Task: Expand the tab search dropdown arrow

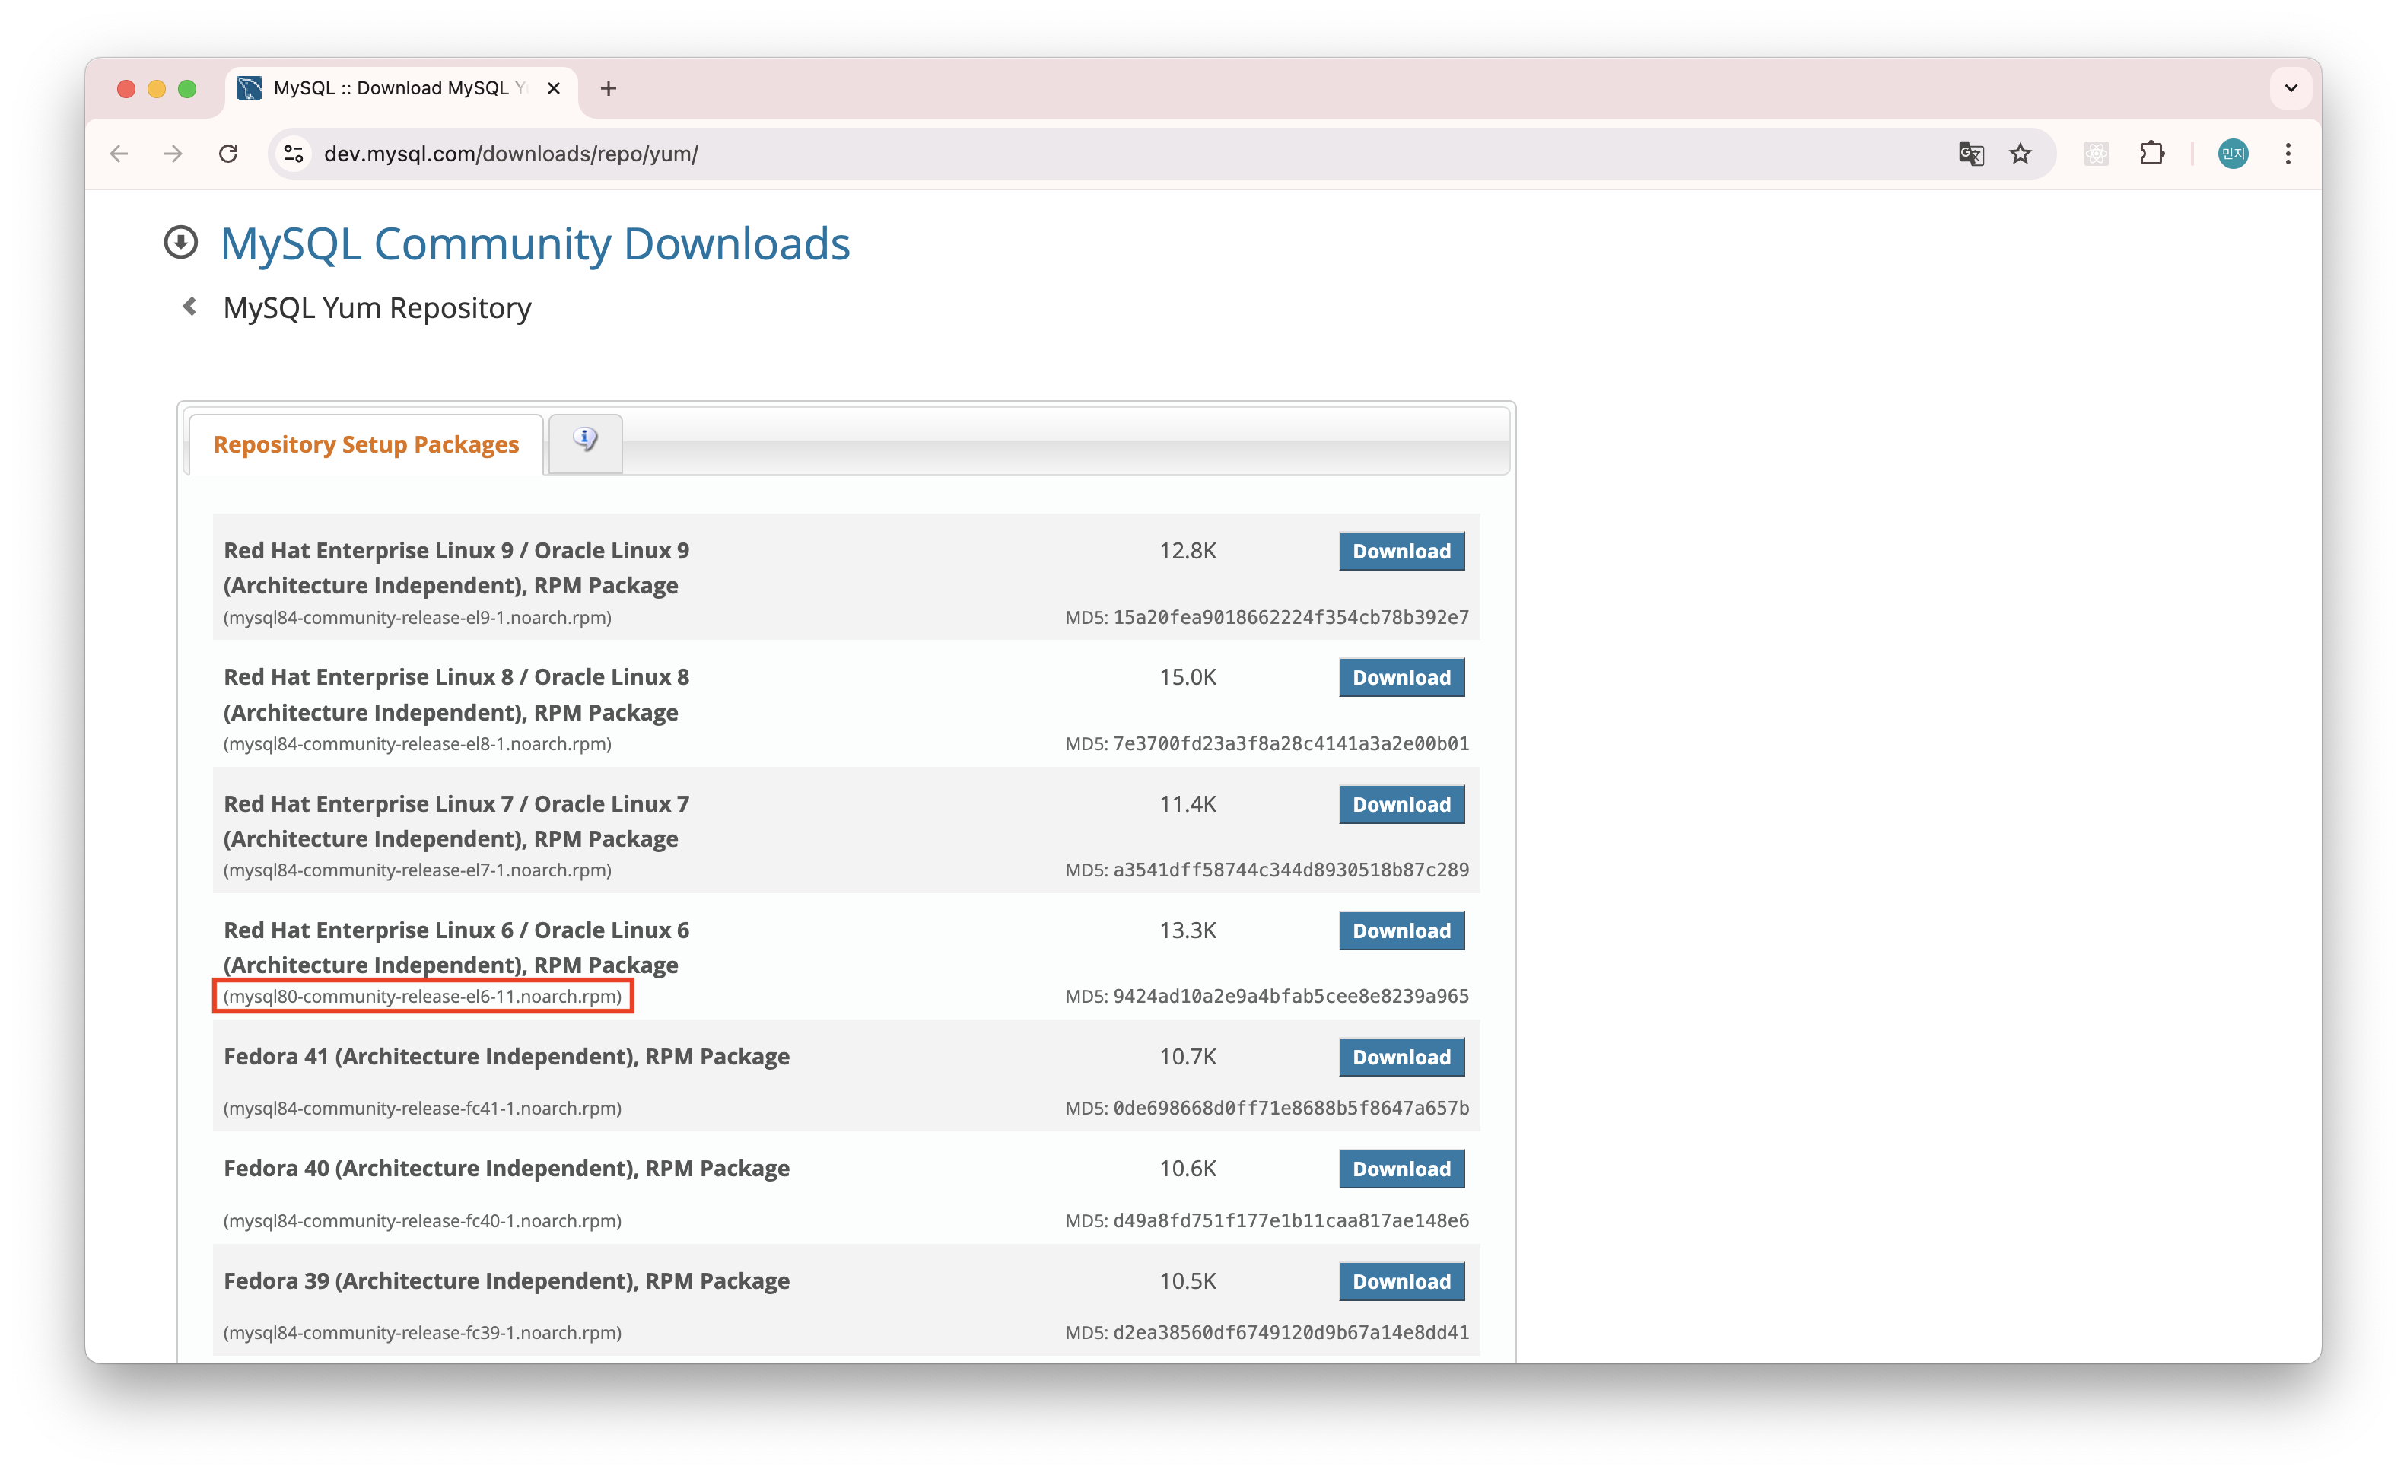Action: (x=2291, y=89)
